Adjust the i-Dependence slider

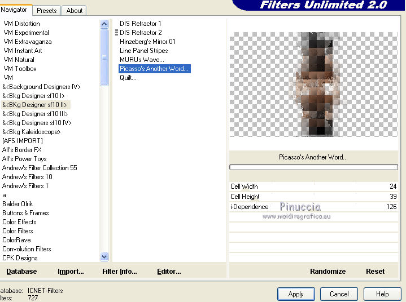[313, 207]
